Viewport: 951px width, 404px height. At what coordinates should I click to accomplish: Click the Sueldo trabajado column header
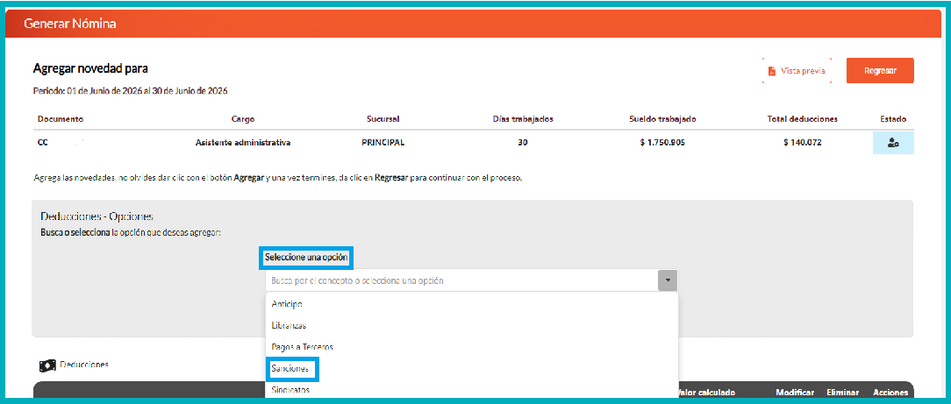(x=662, y=118)
